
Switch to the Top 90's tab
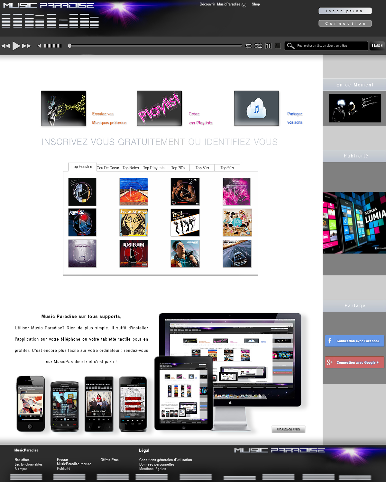click(x=227, y=168)
